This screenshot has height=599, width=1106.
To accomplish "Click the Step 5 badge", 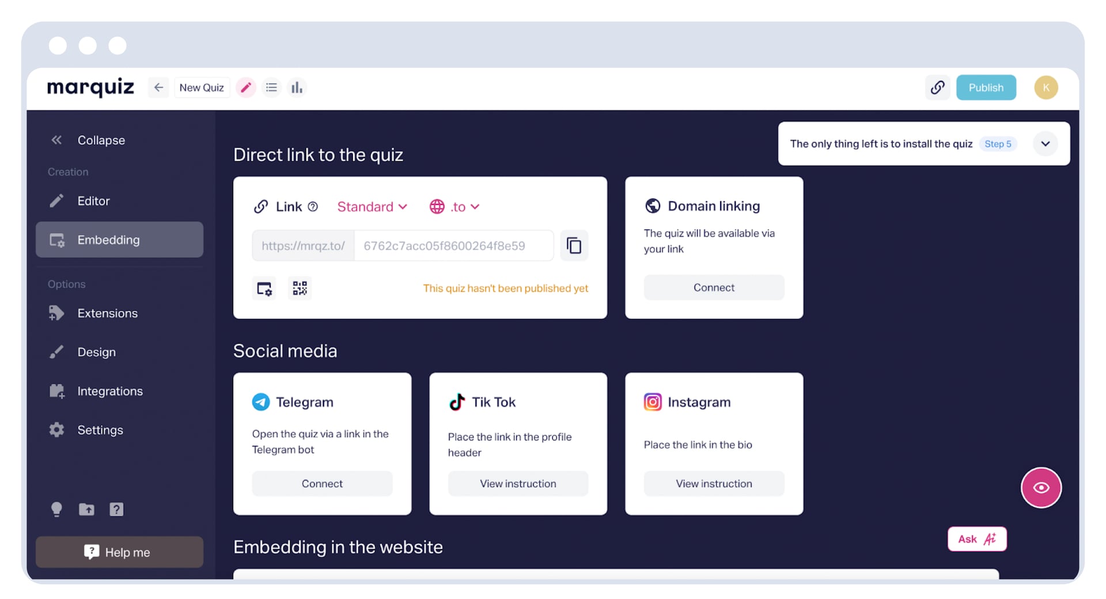I will click(x=998, y=144).
